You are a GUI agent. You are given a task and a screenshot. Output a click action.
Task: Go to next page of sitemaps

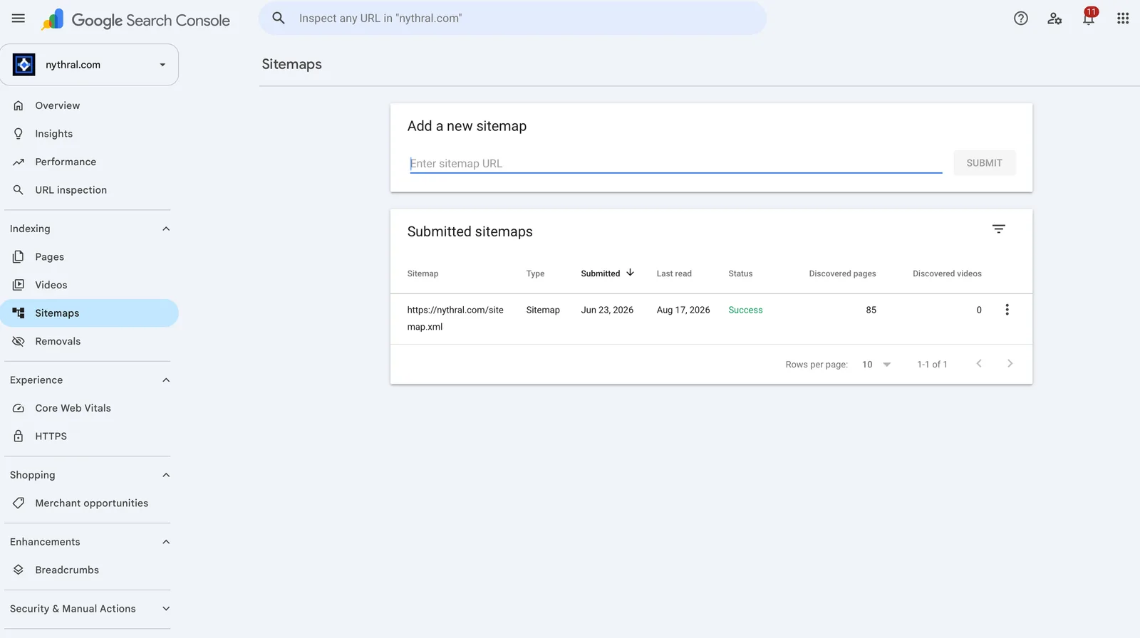[x=1010, y=364]
